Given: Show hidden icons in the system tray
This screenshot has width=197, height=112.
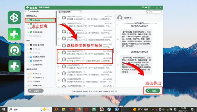Looking at the screenshot, I should tap(153, 110).
